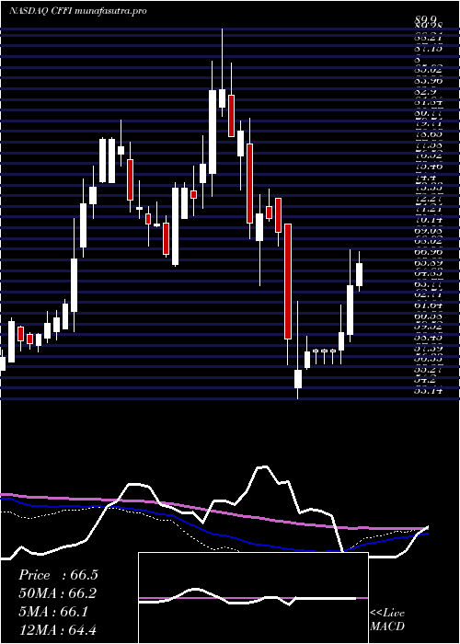Viewport: 460px width, 644px height.
Task: Click the '<<Live MACD' label
Action: coord(387,620)
